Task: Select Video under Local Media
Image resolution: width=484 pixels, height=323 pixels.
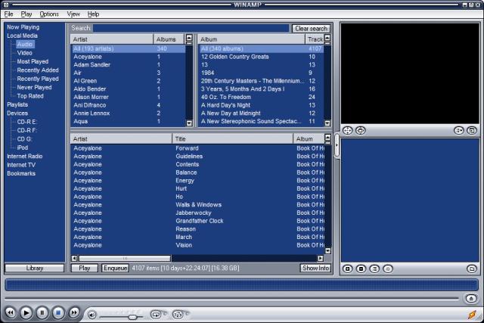Action: (25, 53)
